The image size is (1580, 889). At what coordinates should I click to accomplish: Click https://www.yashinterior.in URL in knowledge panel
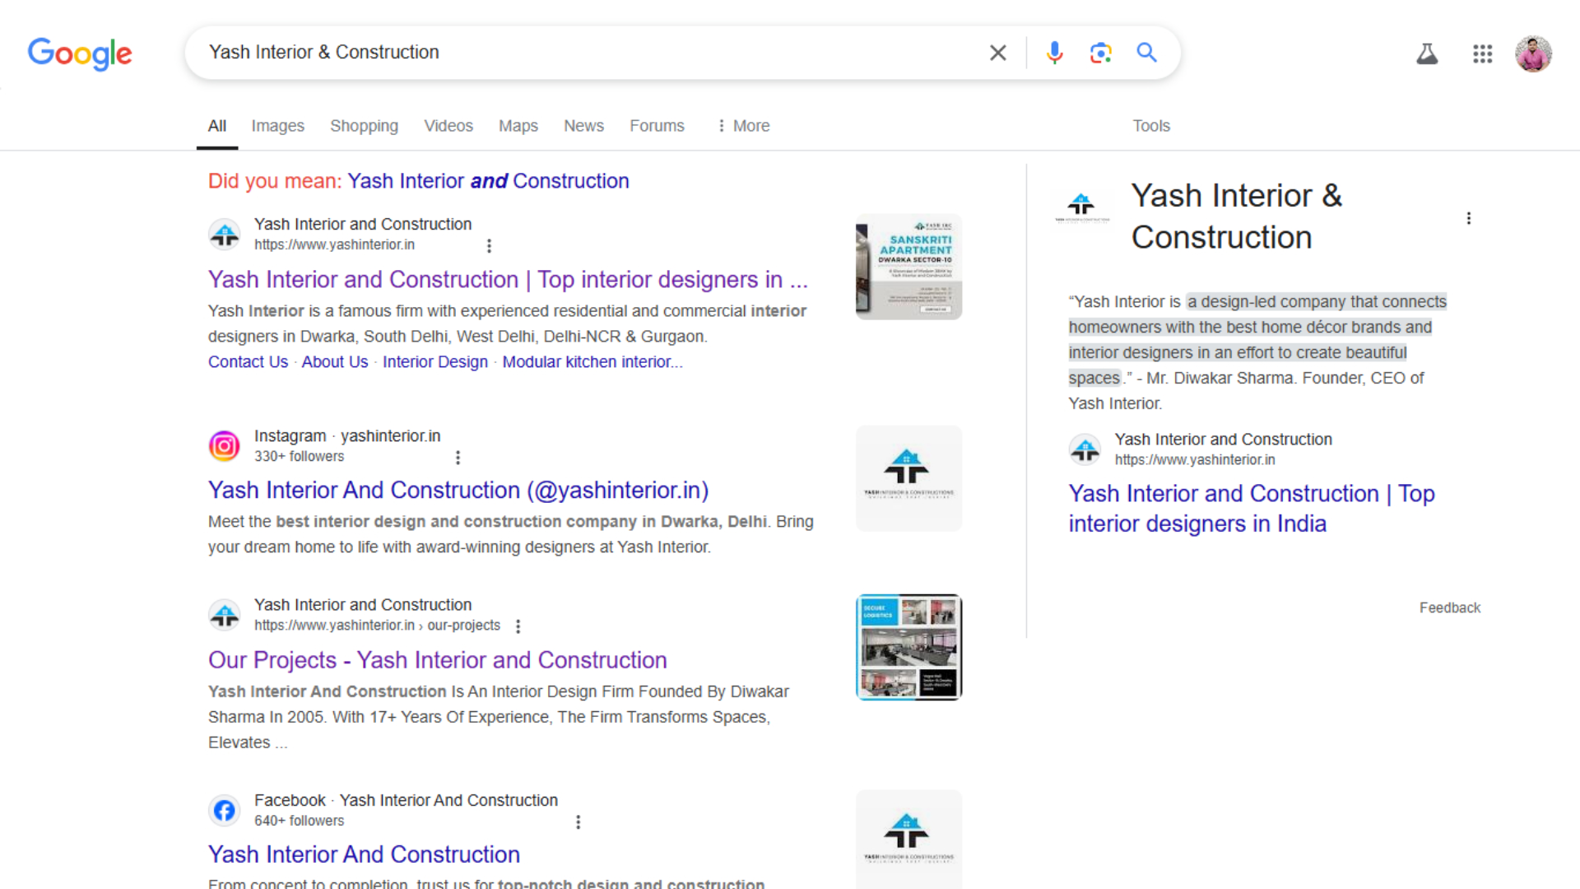(1195, 460)
